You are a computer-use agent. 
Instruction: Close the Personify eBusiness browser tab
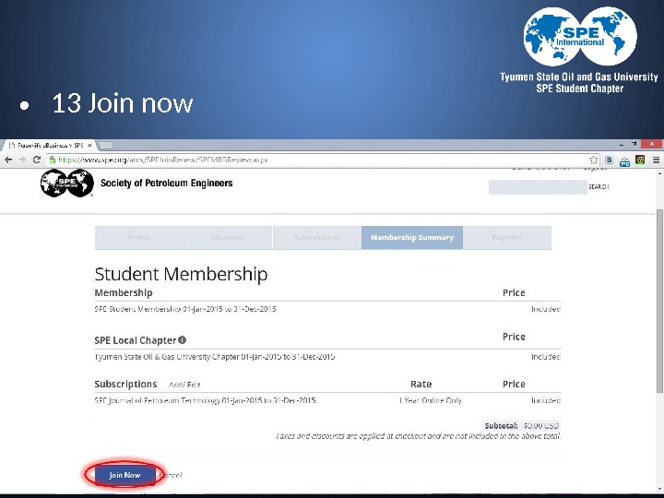89,146
